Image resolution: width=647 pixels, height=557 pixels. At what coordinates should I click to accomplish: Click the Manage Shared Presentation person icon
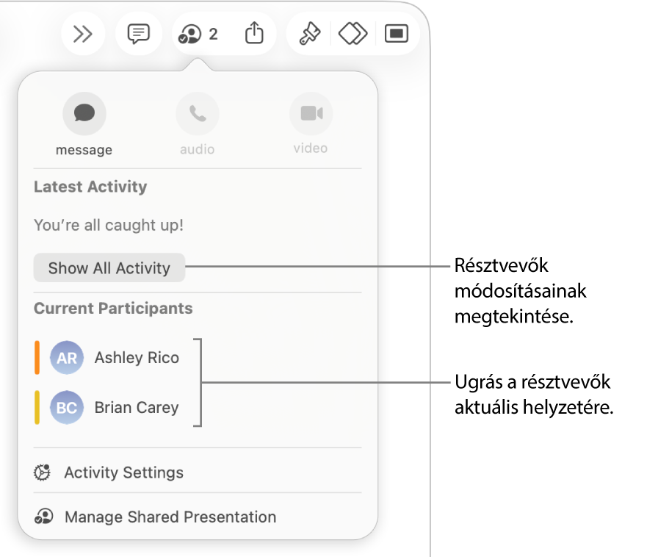pyautogui.click(x=44, y=516)
